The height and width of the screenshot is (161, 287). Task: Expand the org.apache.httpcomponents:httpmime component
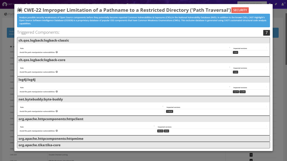click(51, 139)
